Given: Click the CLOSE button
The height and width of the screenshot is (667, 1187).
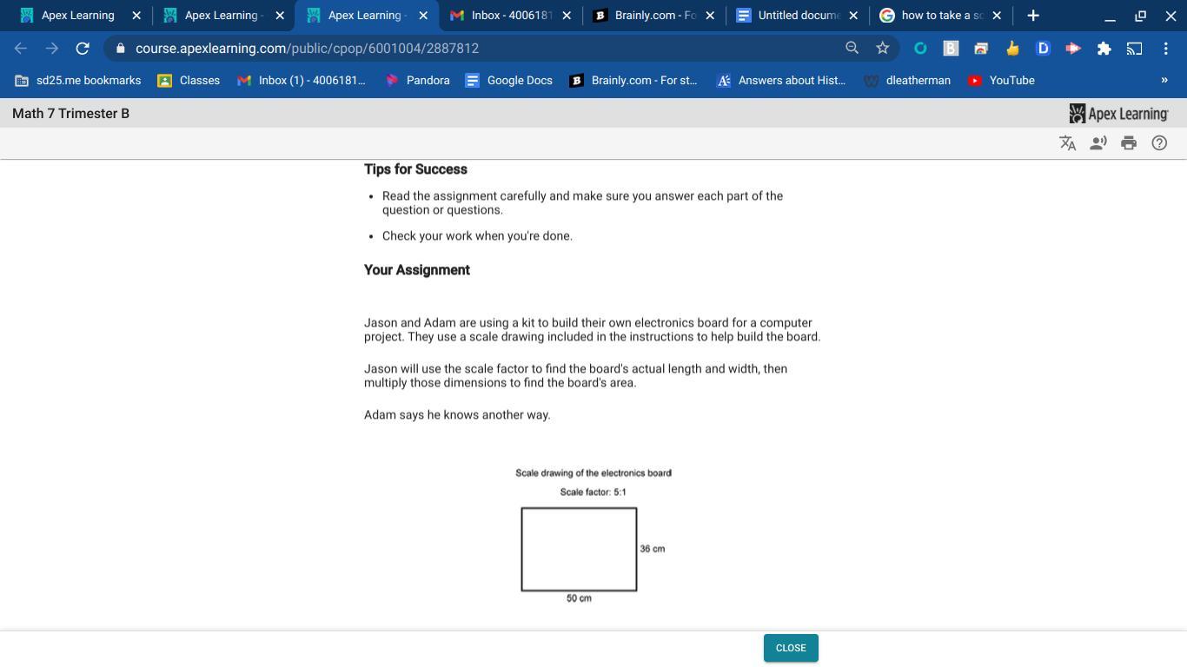Looking at the screenshot, I should pyautogui.click(x=791, y=648).
